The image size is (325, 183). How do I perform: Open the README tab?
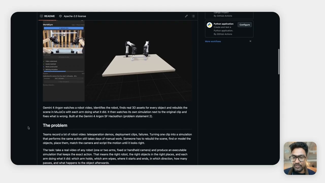[47, 16]
